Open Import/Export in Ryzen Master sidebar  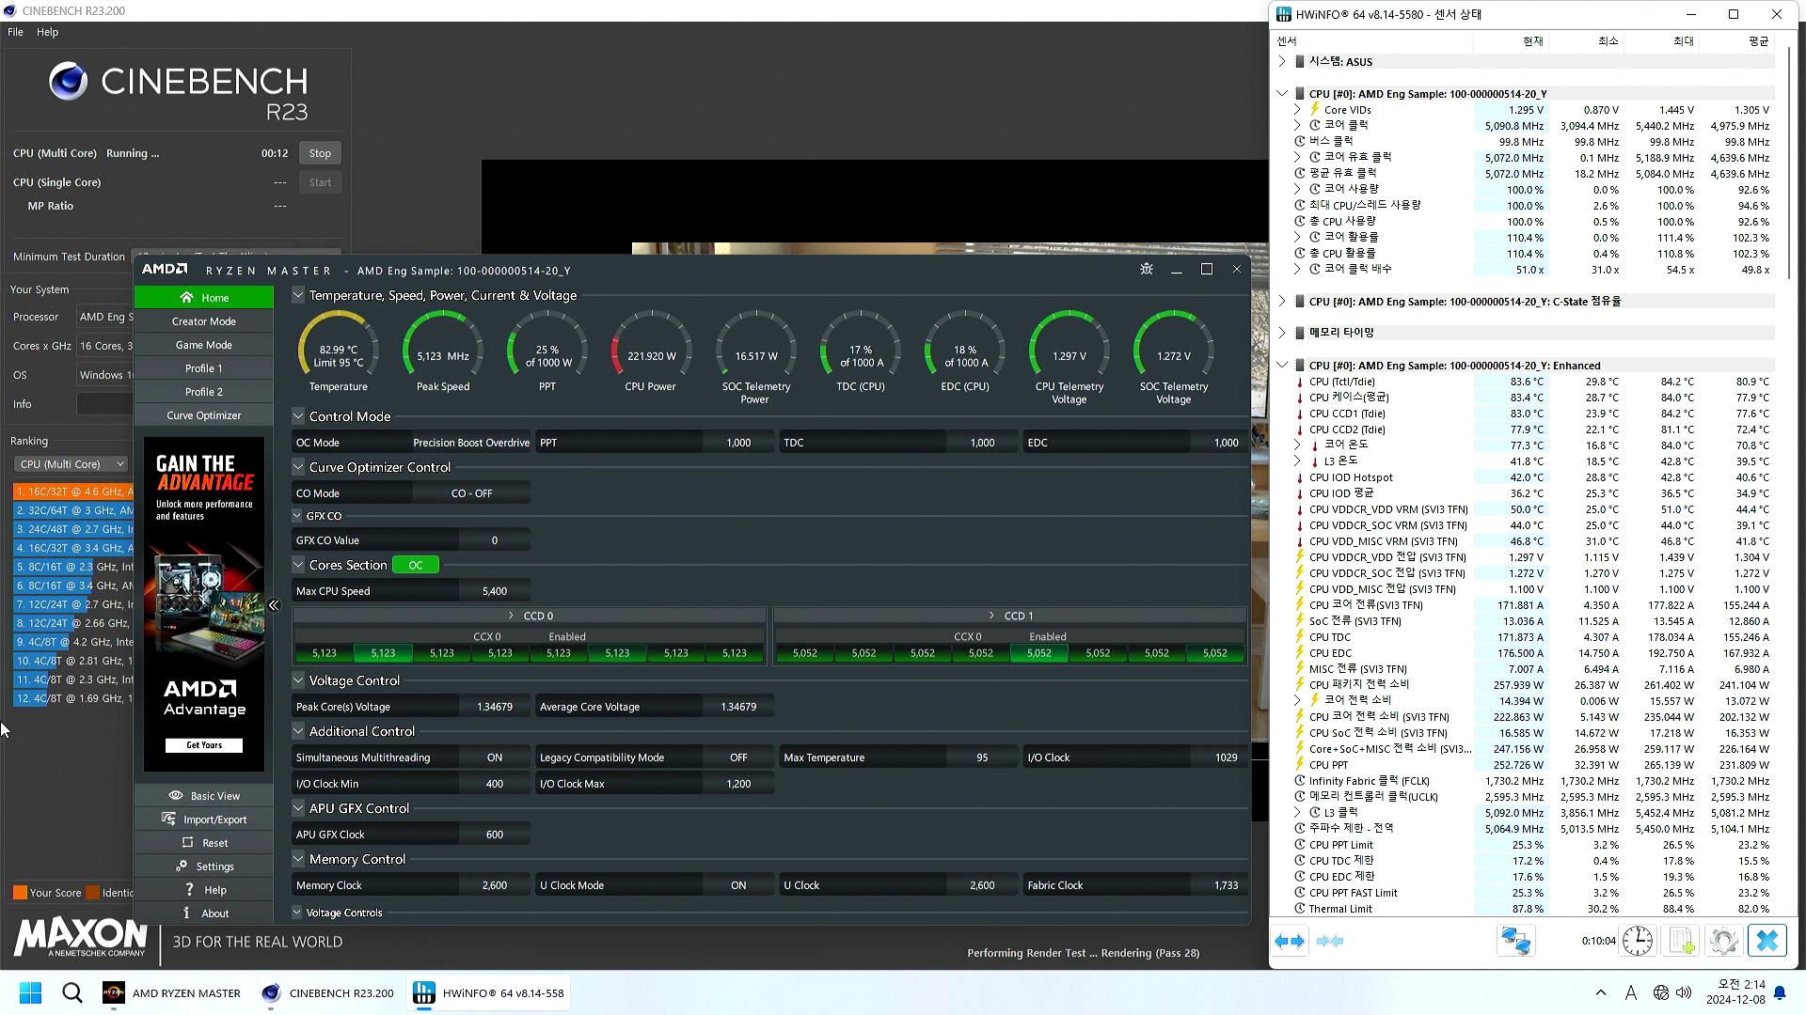coord(204,820)
